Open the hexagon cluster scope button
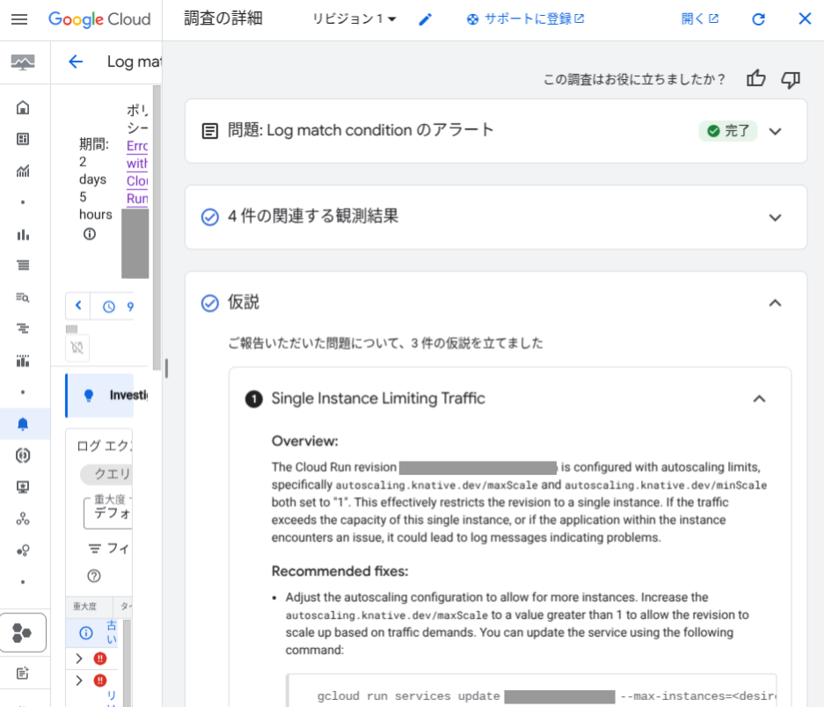824x707 pixels. coord(23,633)
